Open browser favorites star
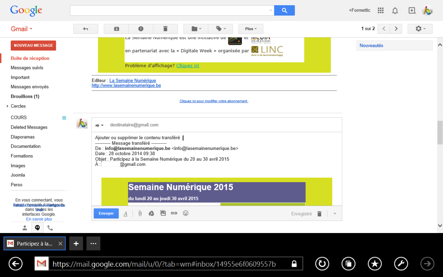The height and width of the screenshot is (277, 443). (375, 264)
